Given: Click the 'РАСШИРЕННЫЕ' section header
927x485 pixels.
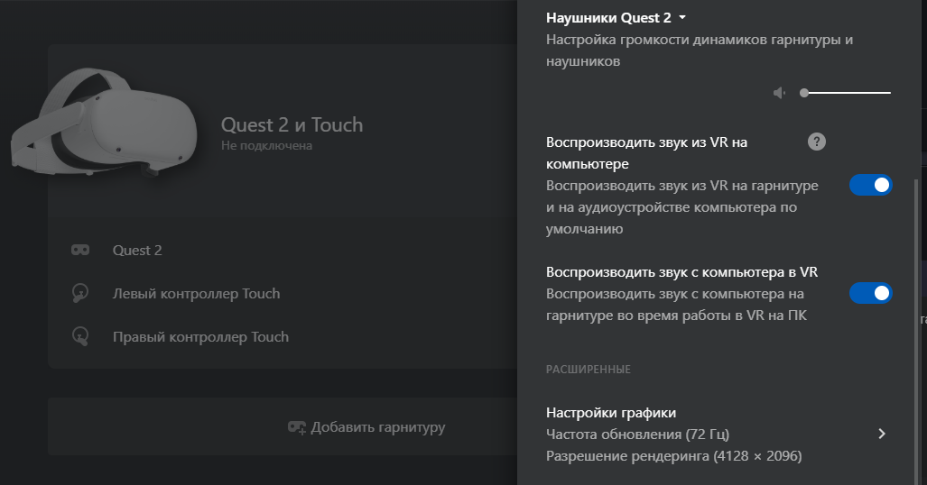Looking at the screenshot, I should pos(589,370).
